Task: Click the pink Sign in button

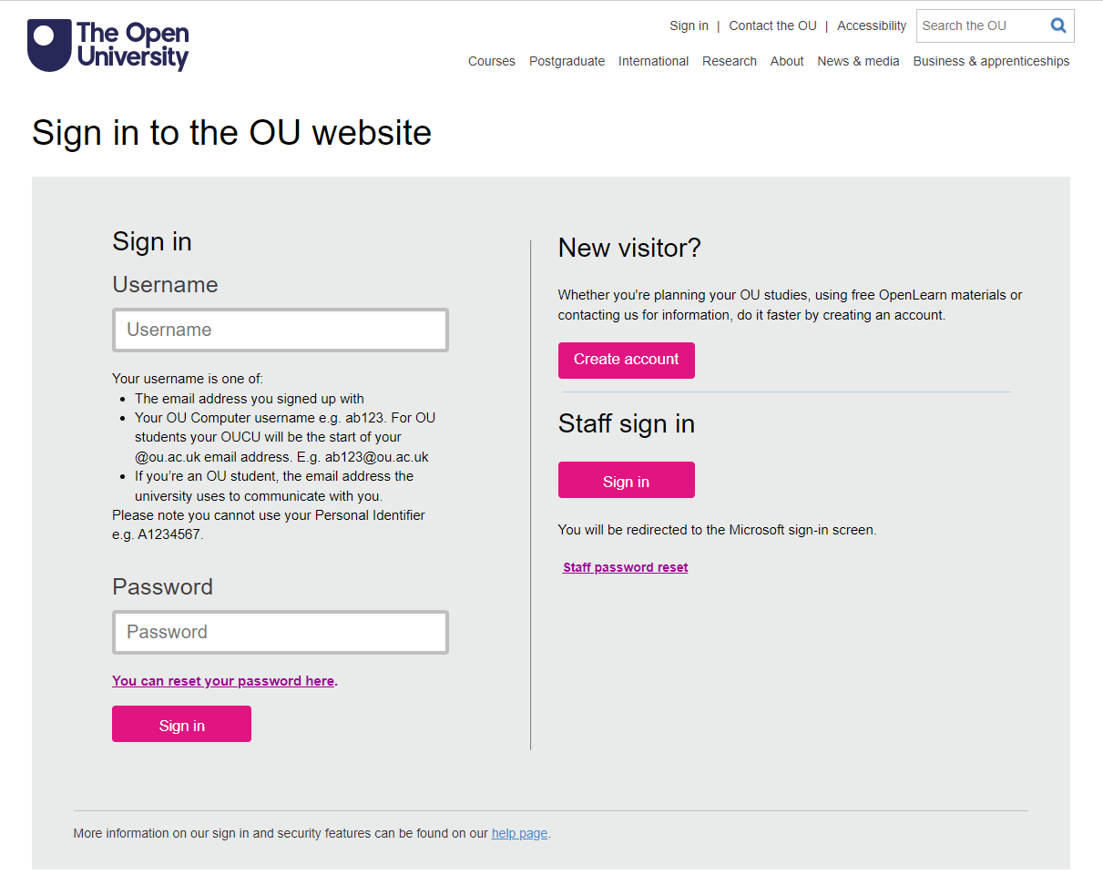Action: (181, 724)
